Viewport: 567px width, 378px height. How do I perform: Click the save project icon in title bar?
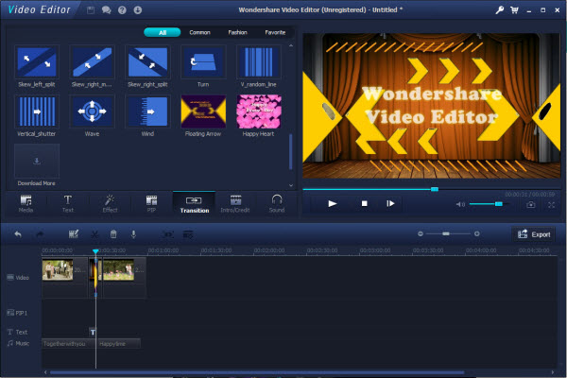point(91,10)
